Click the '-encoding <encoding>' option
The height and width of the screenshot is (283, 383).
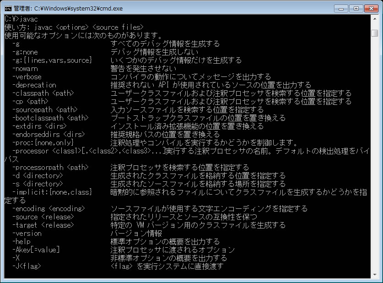click(49, 209)
